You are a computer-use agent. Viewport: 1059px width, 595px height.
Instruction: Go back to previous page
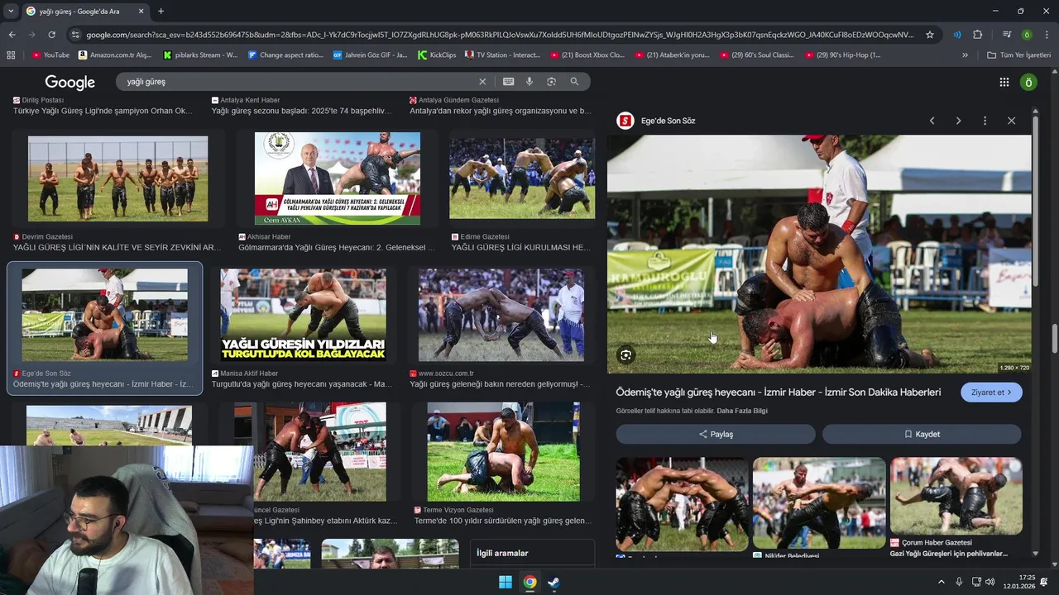[12, 35]
